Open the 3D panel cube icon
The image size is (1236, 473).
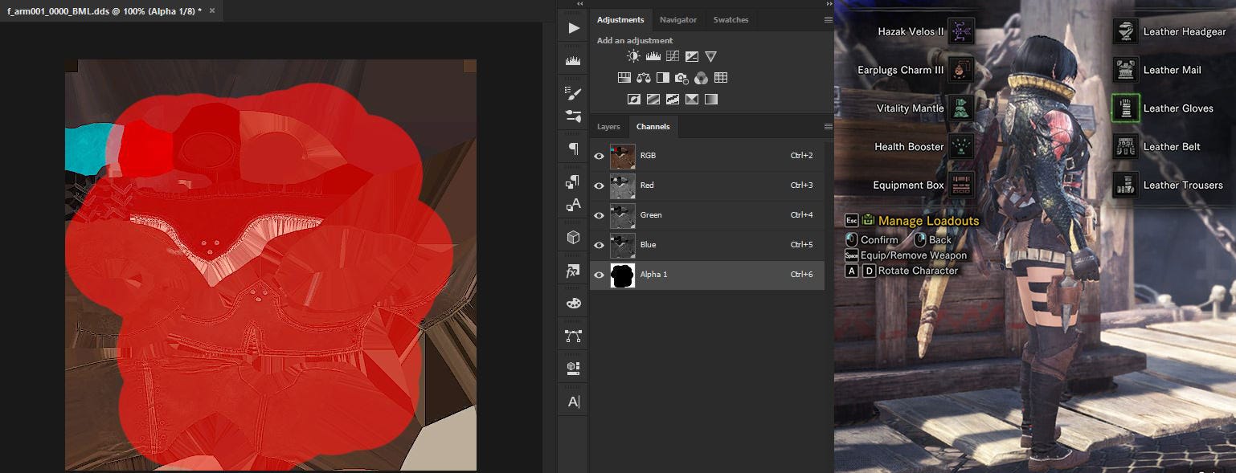(x=573, y=238)
